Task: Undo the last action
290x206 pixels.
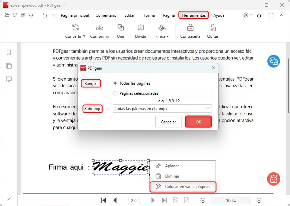Action: click(x=45, y=15)
